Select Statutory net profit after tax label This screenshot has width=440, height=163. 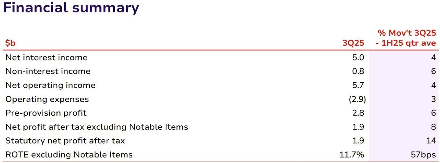65,141
